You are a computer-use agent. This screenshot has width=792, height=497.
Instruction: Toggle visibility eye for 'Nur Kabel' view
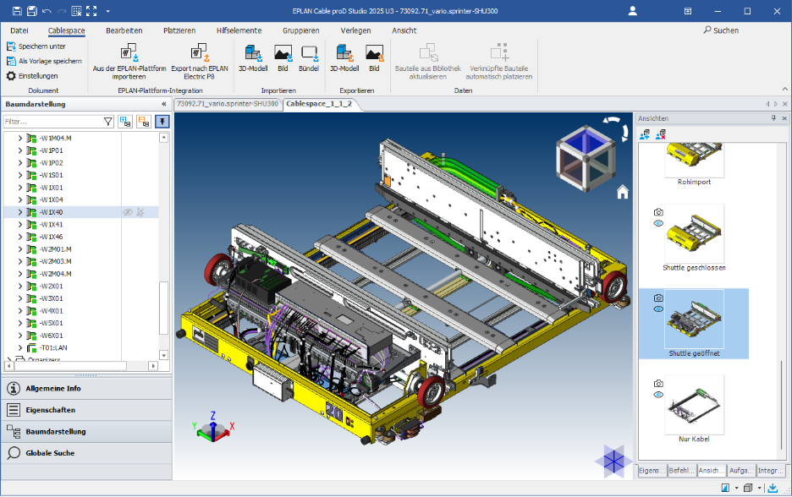(x=657, y=392)
